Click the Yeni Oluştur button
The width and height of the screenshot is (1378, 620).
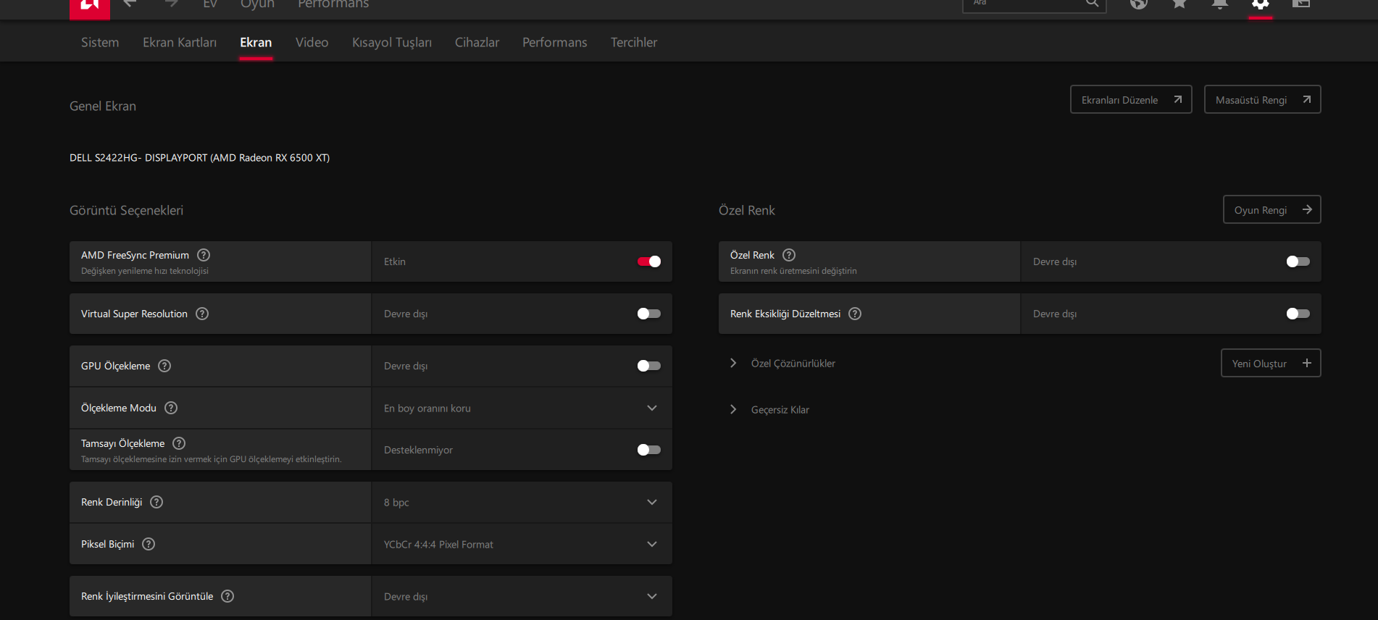(x=1270, y=364)
